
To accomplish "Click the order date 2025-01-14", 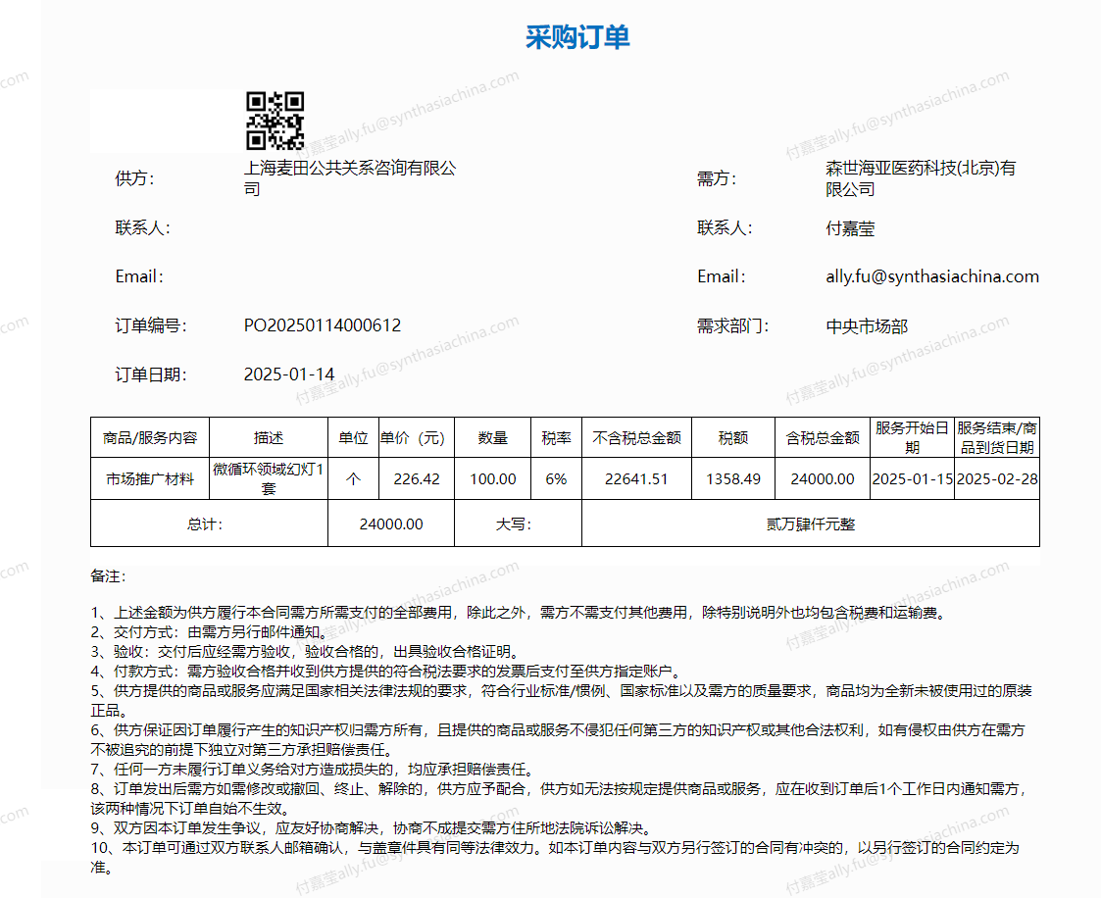I will point(288,374).
